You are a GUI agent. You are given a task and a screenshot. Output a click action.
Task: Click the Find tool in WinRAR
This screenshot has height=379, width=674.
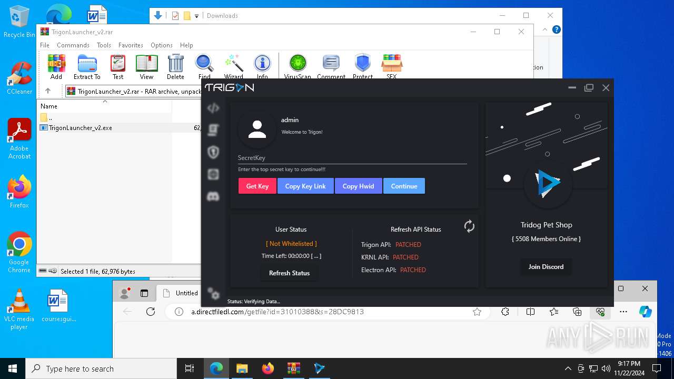[x=204, y=67]
